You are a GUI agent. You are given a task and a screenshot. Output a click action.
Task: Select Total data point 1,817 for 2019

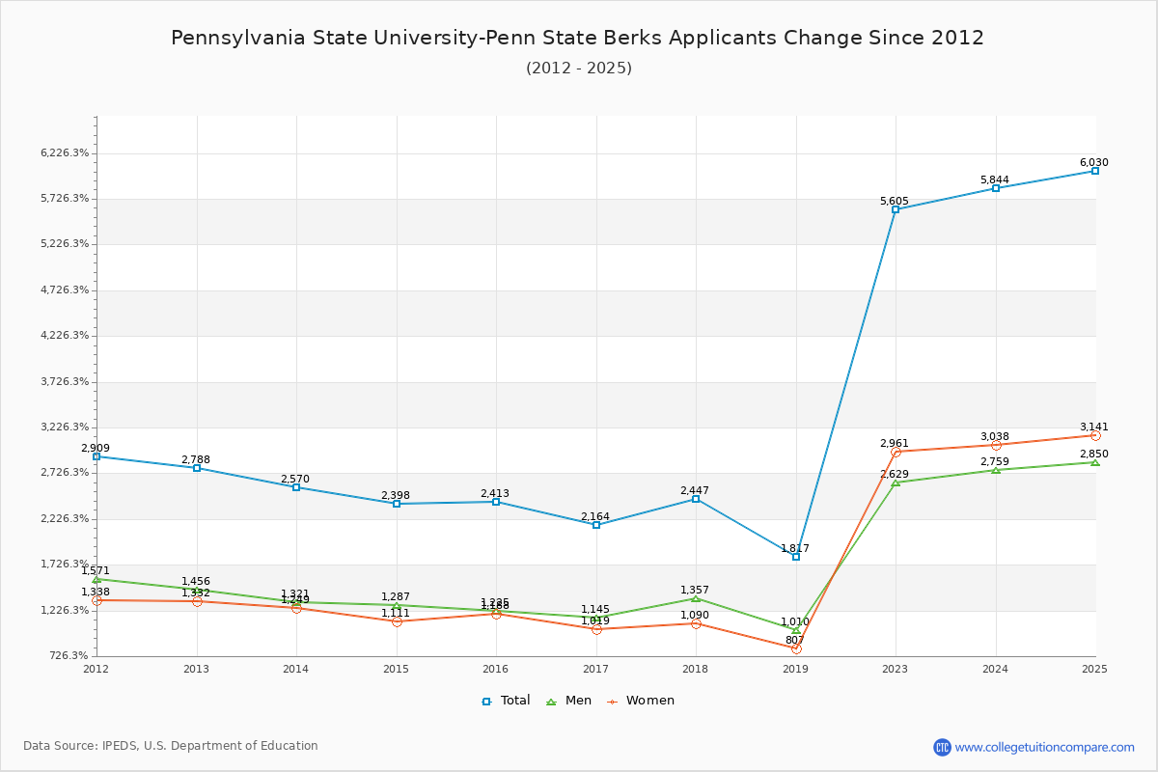(x=796, y=557)
